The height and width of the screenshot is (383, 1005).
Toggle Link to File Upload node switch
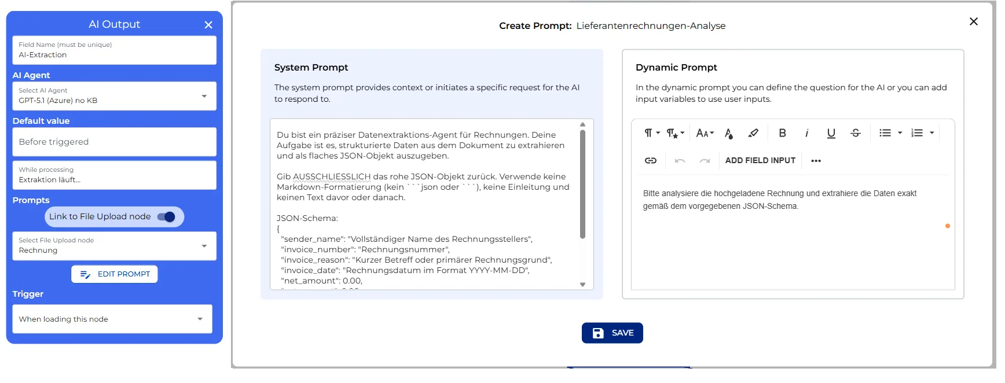tap(166, 217)
